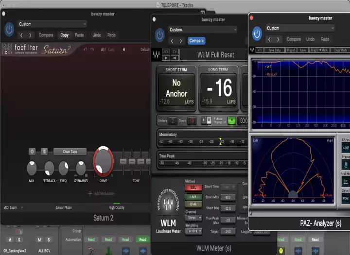Solo the 06_BackingVox2 track
350x255 pixels.
[19, 240]
